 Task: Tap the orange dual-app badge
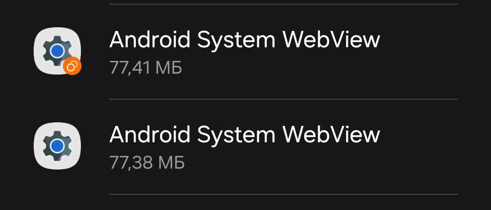(x=72, y=66)
